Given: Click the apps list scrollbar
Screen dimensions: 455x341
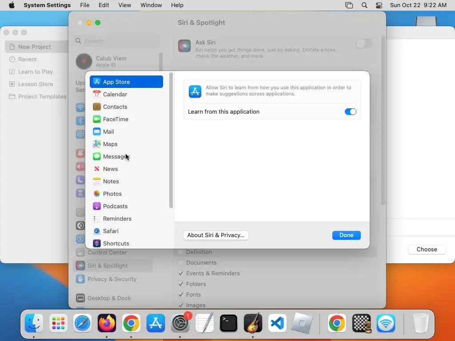Looking at the screenshot, I should click(x=171, y=140).
